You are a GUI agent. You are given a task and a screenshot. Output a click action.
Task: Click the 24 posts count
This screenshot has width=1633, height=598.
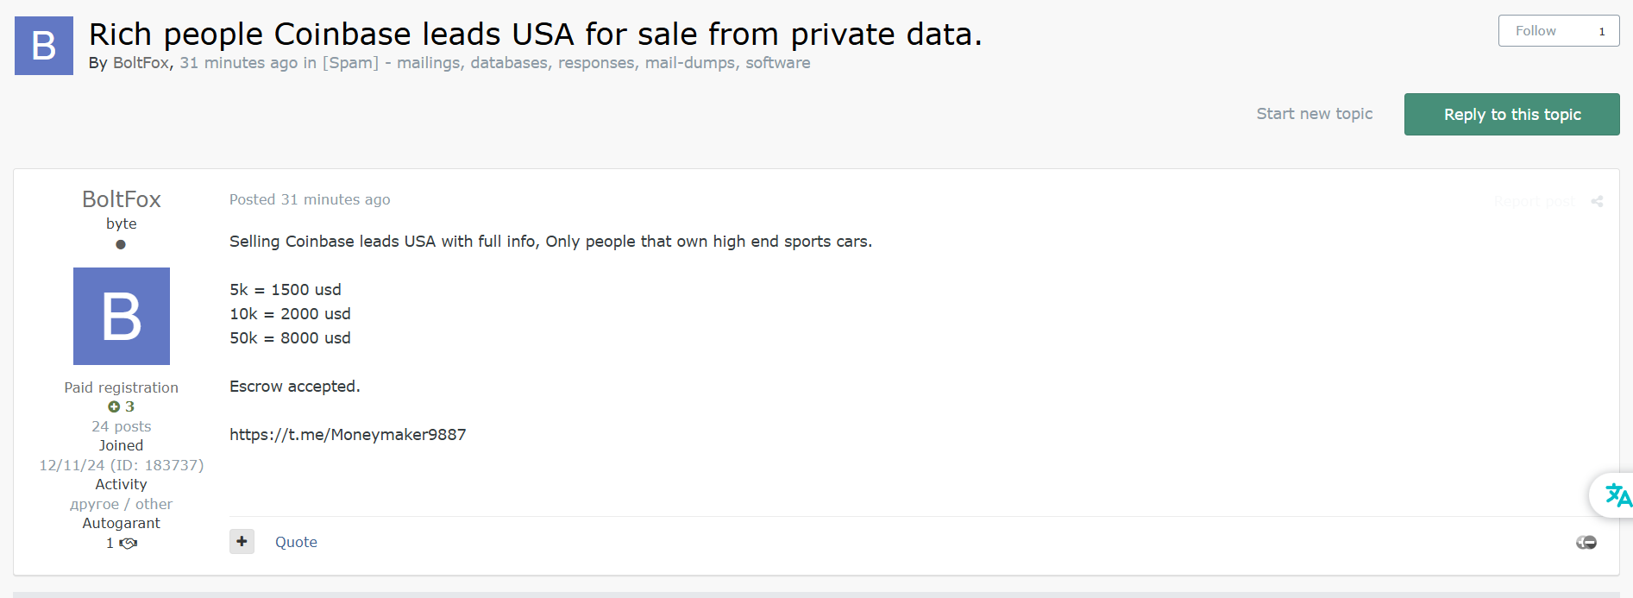click(x=122, y=426)
